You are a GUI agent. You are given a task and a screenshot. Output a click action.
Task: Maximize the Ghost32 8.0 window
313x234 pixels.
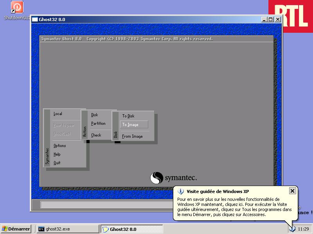pyautogui.click(x=270, y=19)
